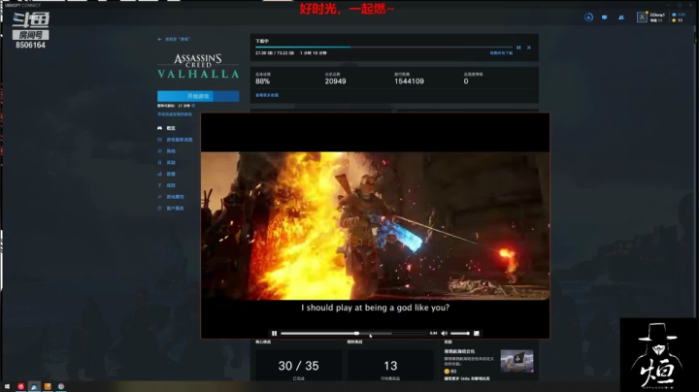Pause the game download
This screenshot has height=392, width=699.
click(518, 48)
